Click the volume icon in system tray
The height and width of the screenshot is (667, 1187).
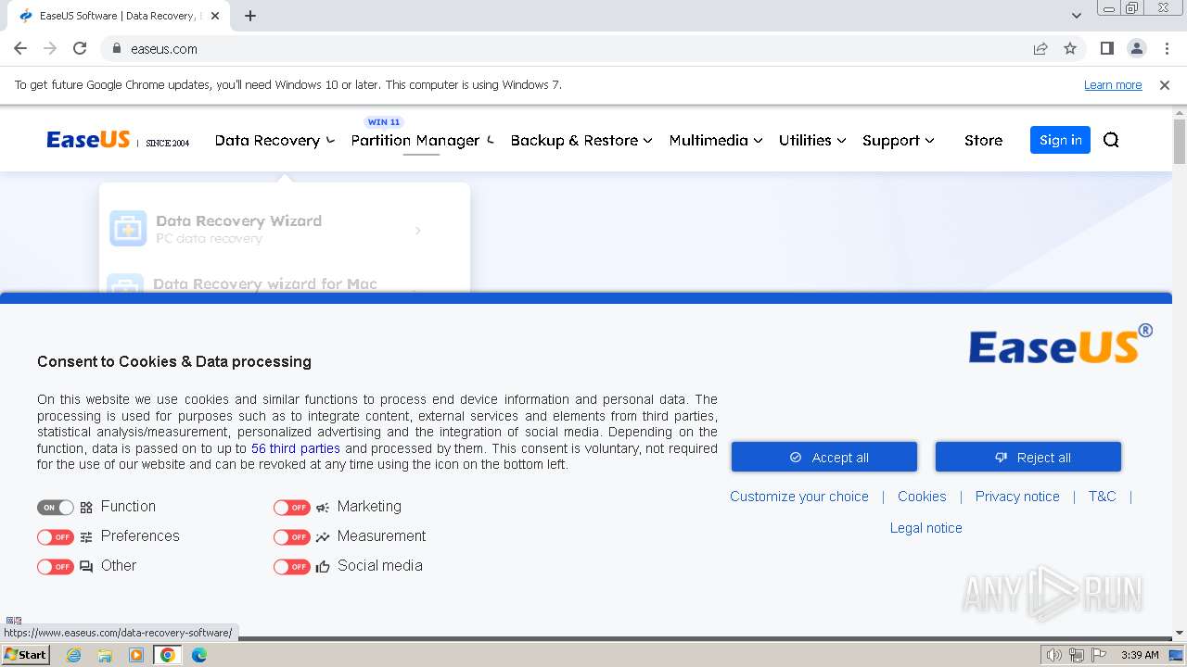coord(1054,655)
